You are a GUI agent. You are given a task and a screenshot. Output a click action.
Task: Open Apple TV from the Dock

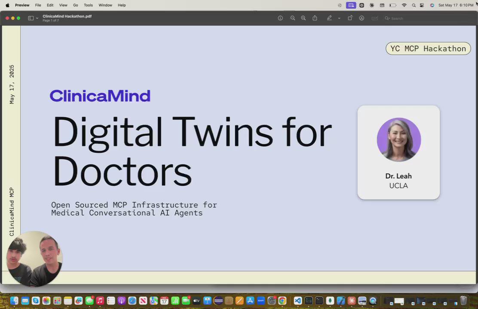click(196, 301)
